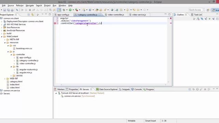The width and height of the screenshot is (219, 123).
Task: Open the Data Source Explorer tab
Action: click(107, 90)
